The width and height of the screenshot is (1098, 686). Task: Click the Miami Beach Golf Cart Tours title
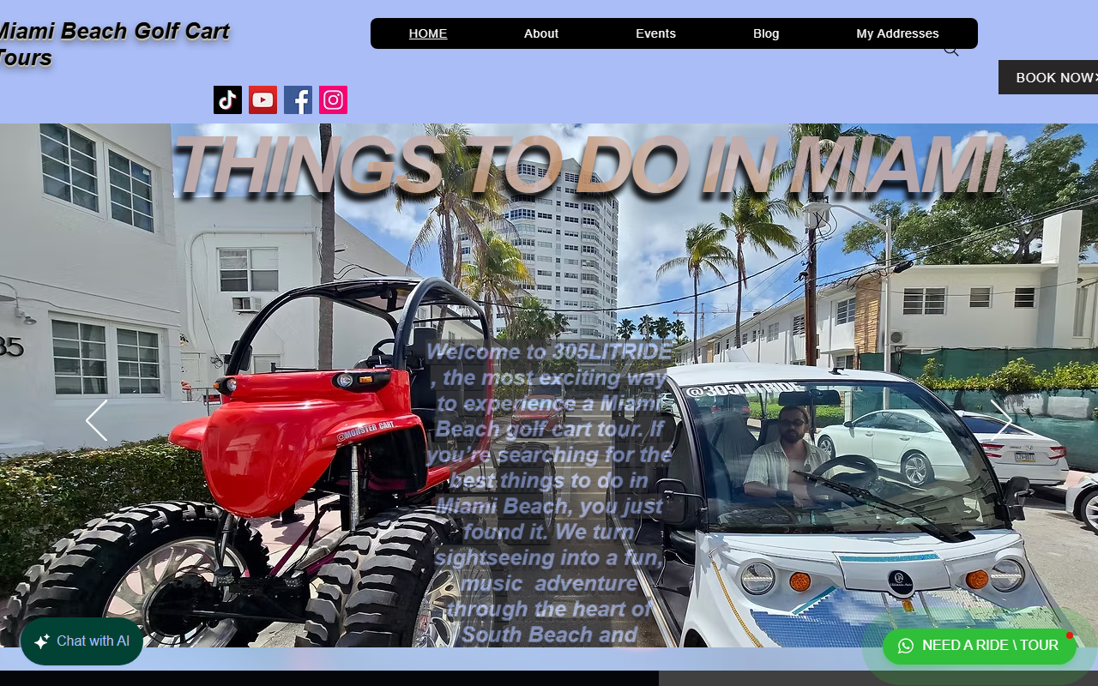[113, 45]
